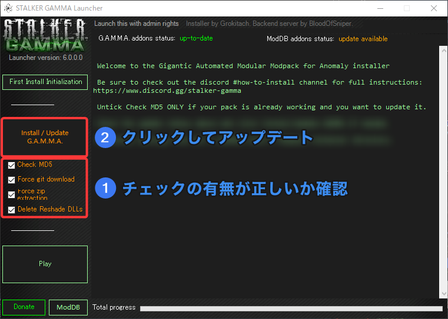
Task: Click 'up-to-date' G.A.M.M.A. status text
Action: click(196, 38)
